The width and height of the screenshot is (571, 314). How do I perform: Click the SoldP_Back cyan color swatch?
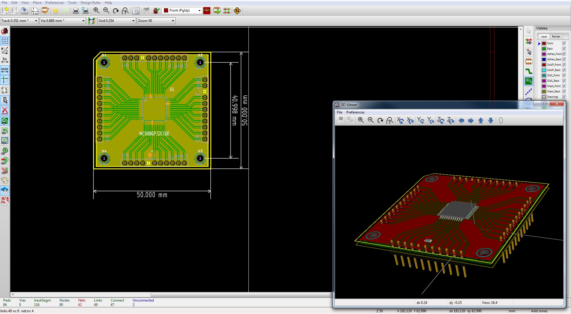(x=544, y=70)
